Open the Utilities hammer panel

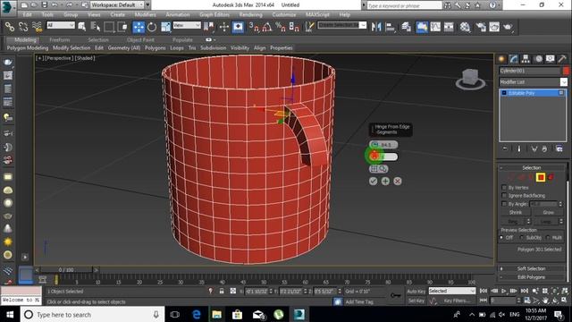coord(562,59)
